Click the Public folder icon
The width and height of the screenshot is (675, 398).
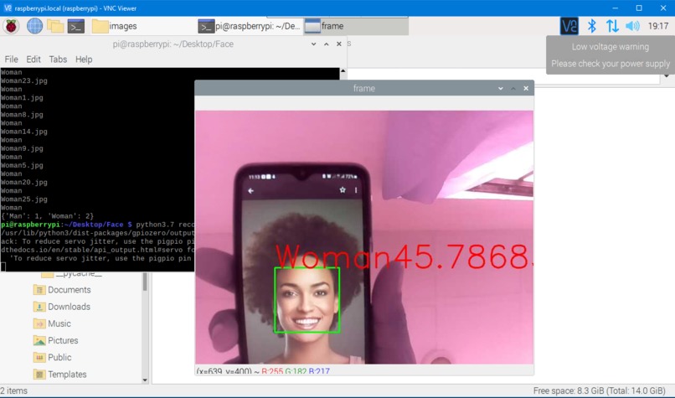click(x=39, y=358)
